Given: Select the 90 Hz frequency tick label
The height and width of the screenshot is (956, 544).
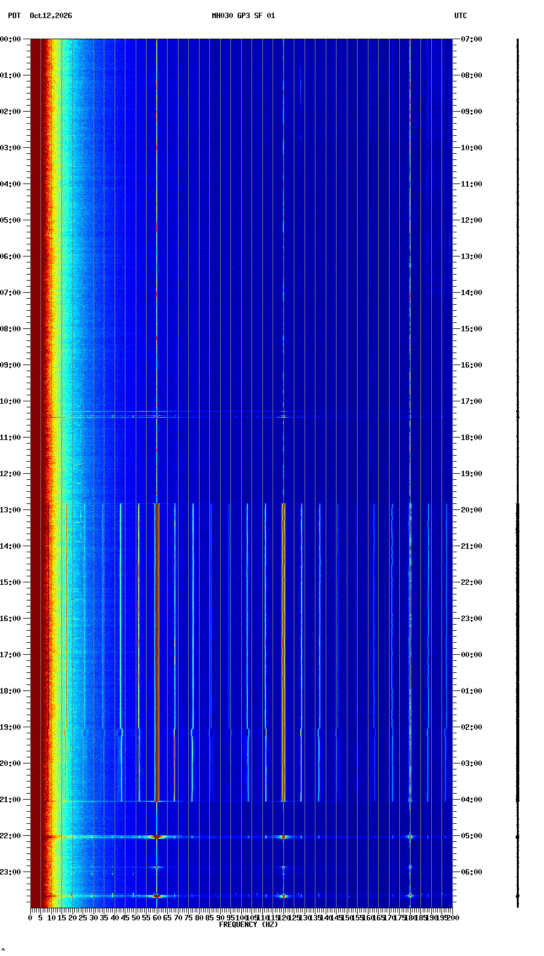Looking at the screenshot, I should 220,918.
